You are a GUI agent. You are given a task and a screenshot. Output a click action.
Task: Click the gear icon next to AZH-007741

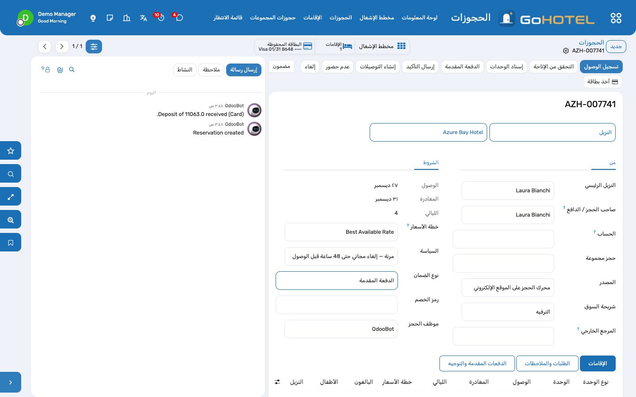pyautogui.click(x=566, y=51)
